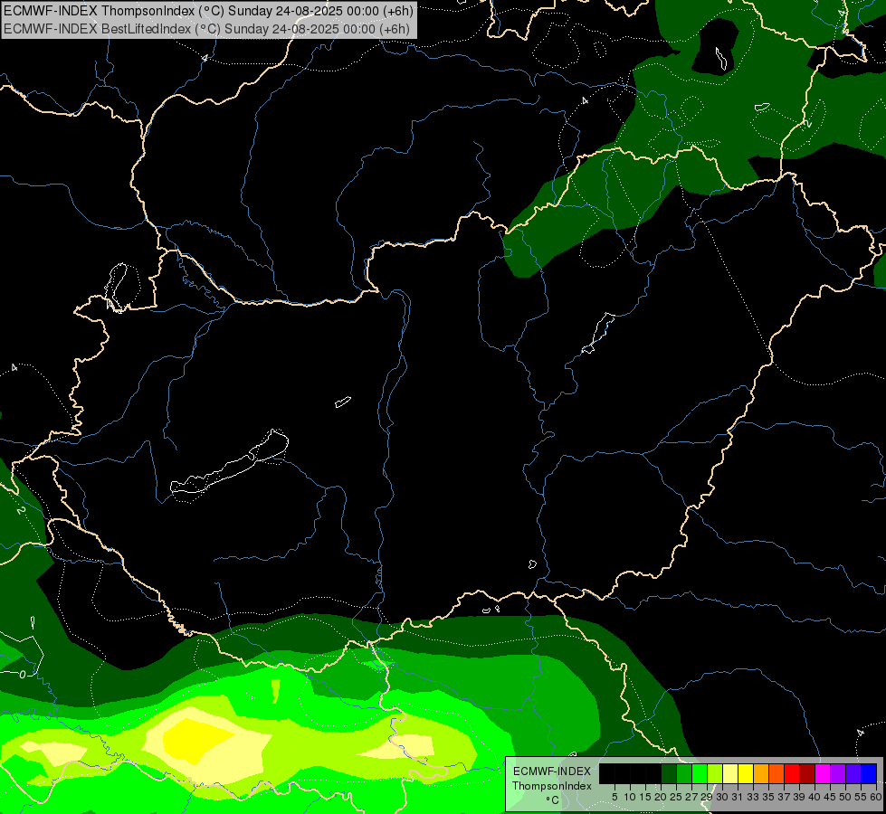886x814 pixels.
Task: Click the pale yellow 30–31 legend swatch
Action: (730, 774)
